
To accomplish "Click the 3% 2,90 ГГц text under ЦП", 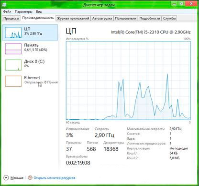I will click(x=33, y=34).
